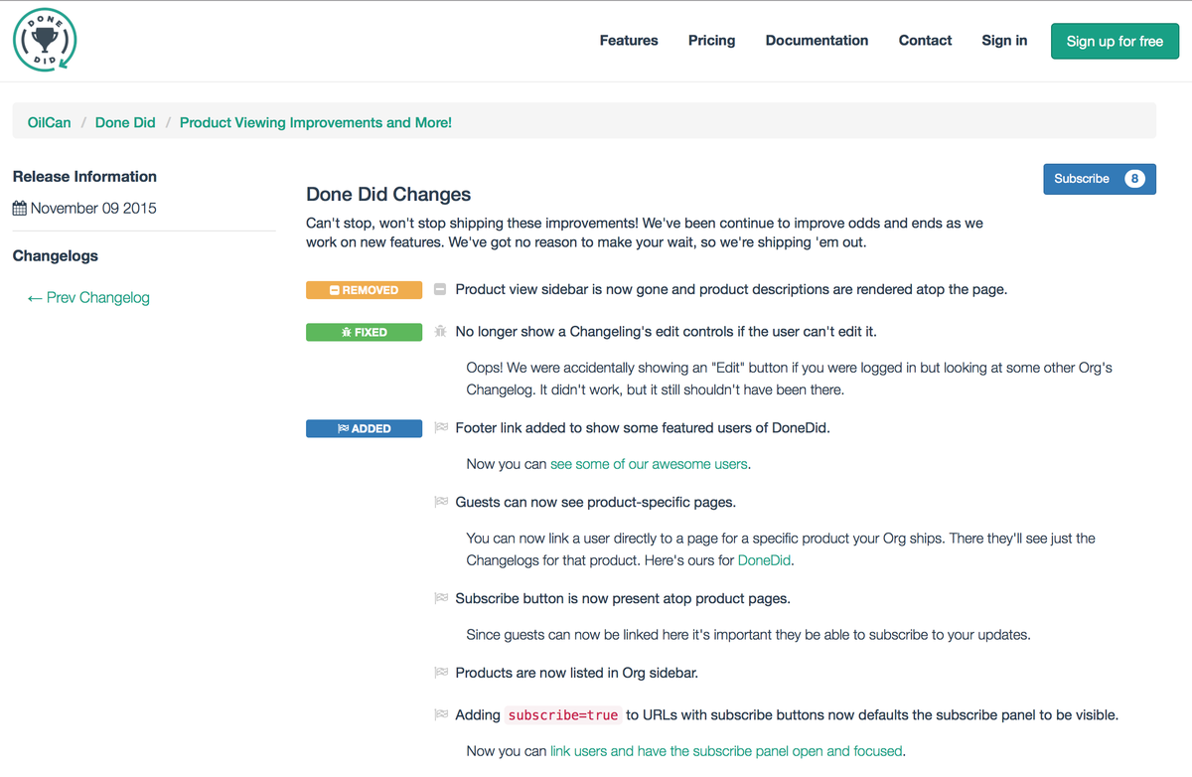
Task: Click Sign in
Action: [x=1004, y=41]
